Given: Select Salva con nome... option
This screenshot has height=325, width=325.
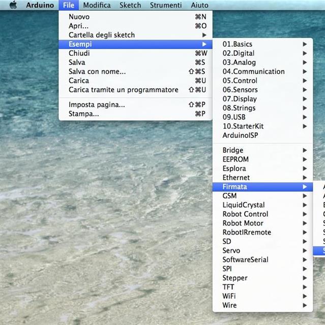Looking at the screenshot, I should tap(97, 72).
